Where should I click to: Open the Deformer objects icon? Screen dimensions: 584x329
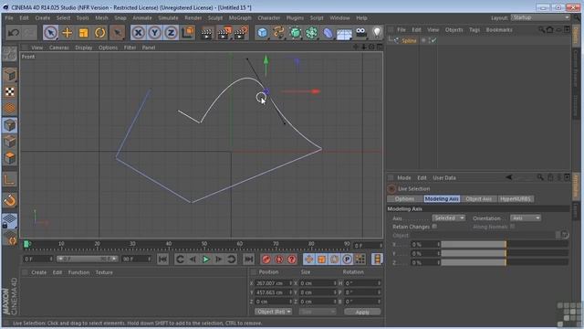click(328, 33)
